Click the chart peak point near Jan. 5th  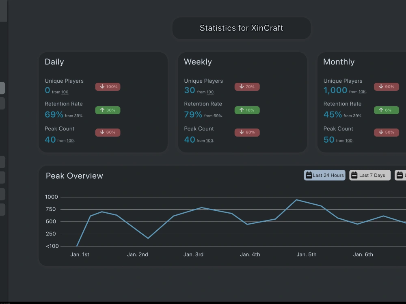[296, 199]
